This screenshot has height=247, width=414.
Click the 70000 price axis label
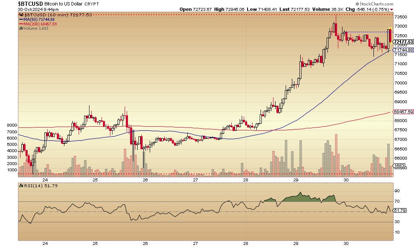pyautogui.click(x=401, y=83)
